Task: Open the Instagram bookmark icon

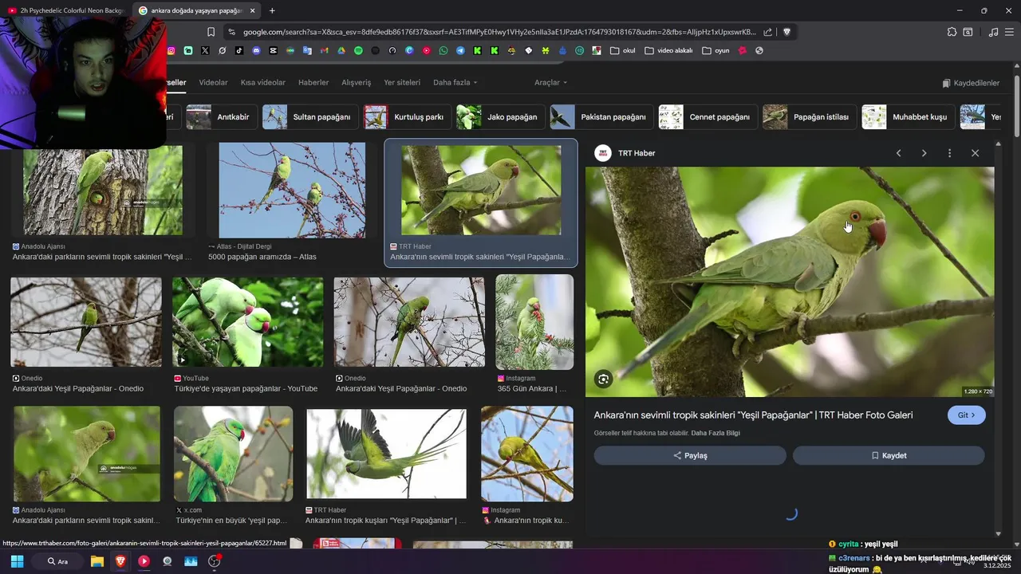Action: coord(171,50)
